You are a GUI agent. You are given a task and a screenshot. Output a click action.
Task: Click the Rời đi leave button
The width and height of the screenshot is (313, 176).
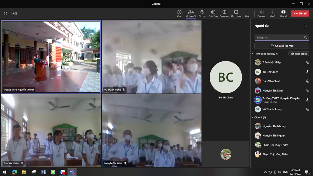click(300, 14)
